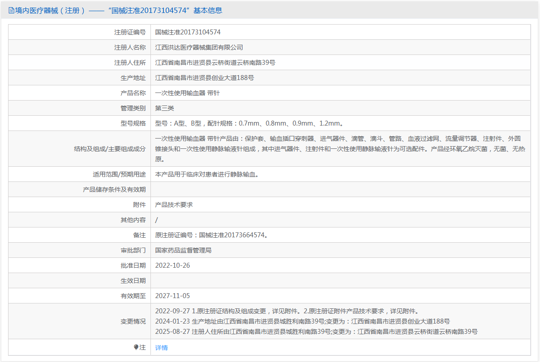Click approval department 国家药品监督管理局
Image resolution: width=540 pixels, height=362 pixels.
click(184, 250)
